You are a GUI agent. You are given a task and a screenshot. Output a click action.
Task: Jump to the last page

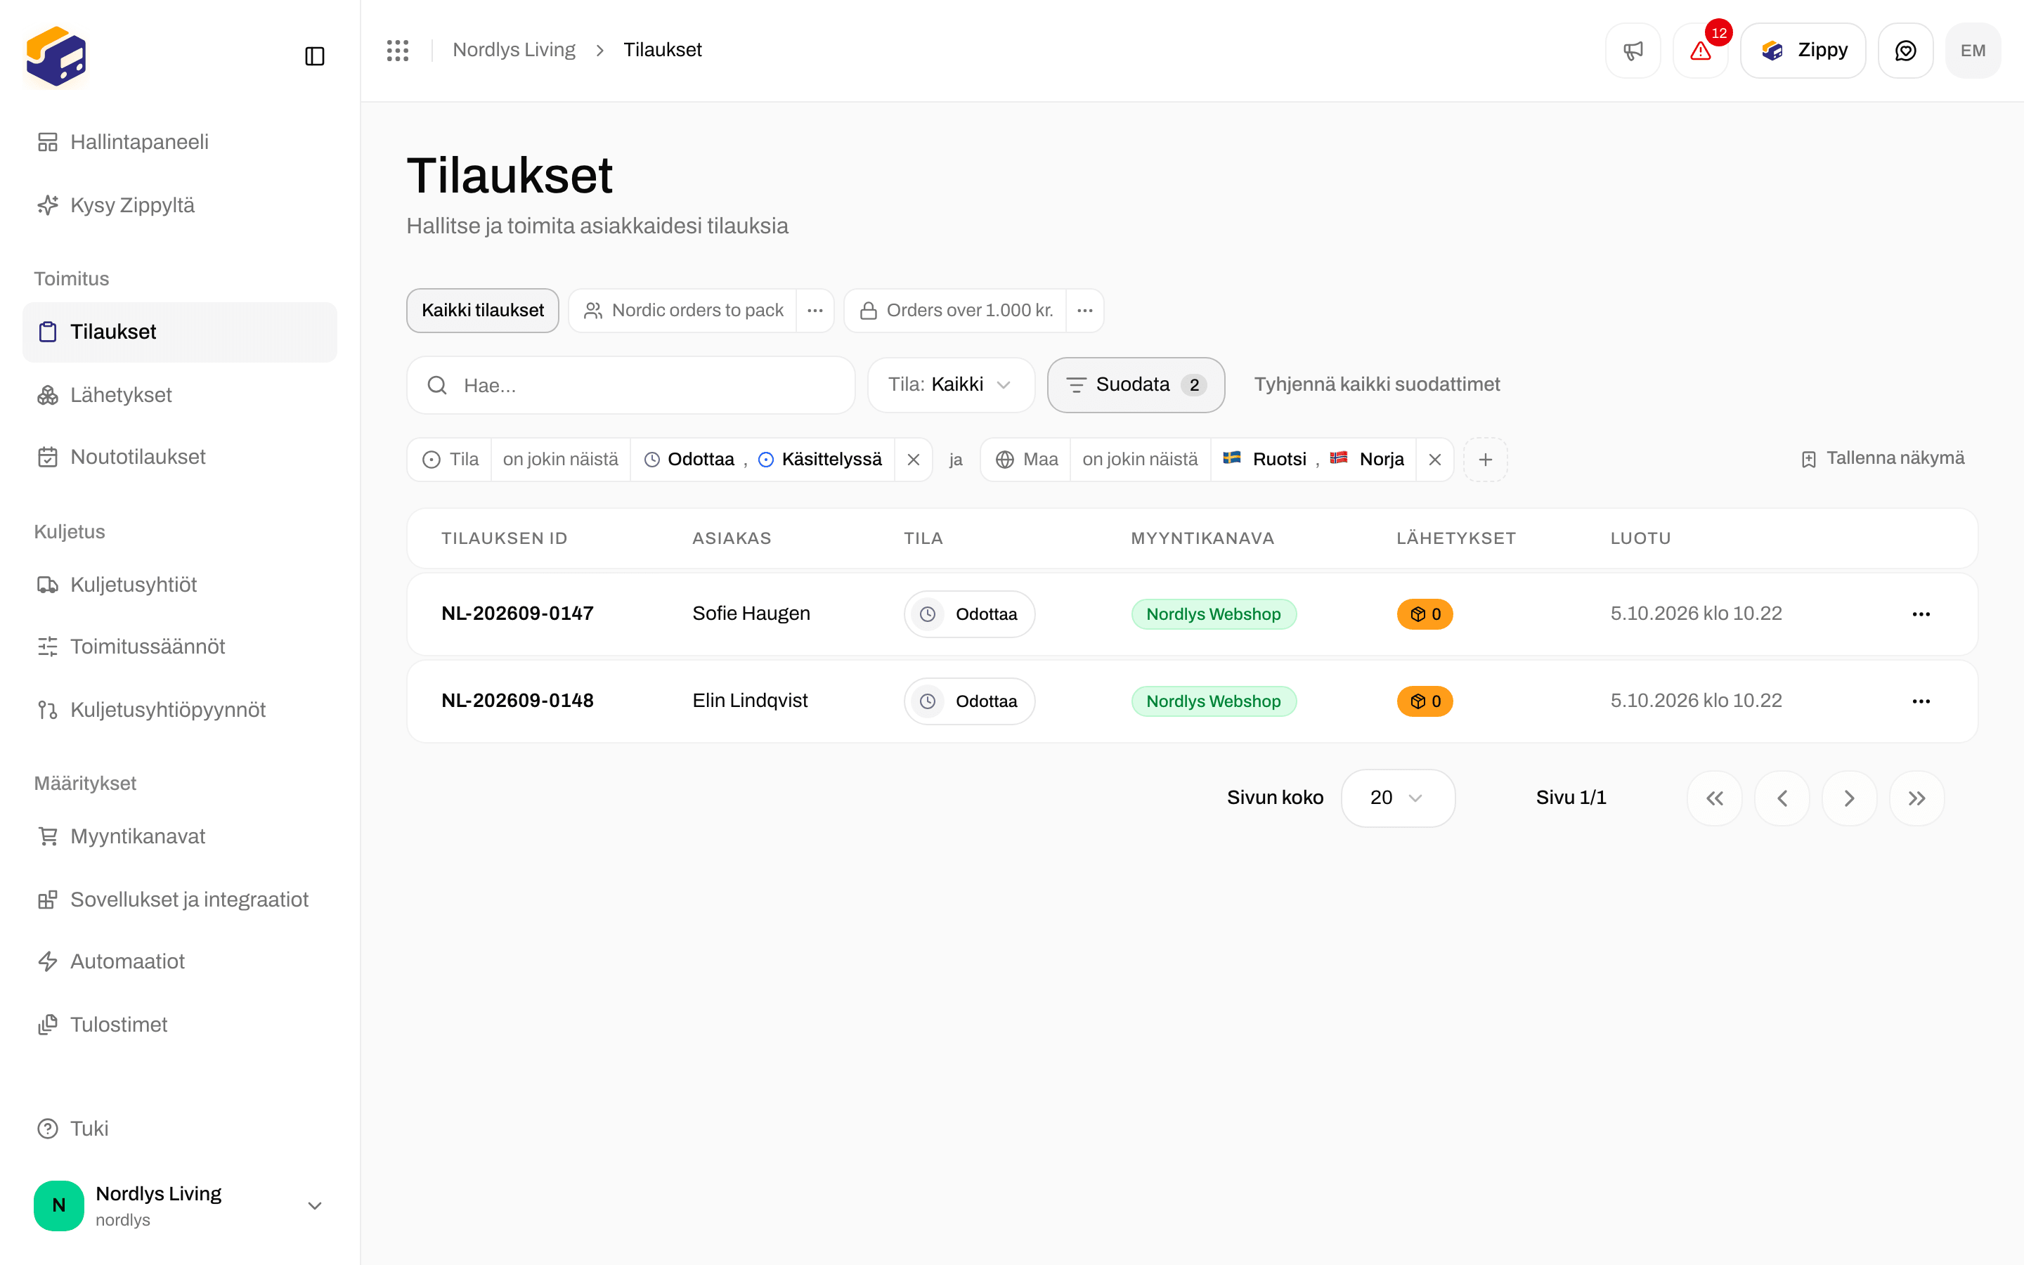[x=1917, y=798]
